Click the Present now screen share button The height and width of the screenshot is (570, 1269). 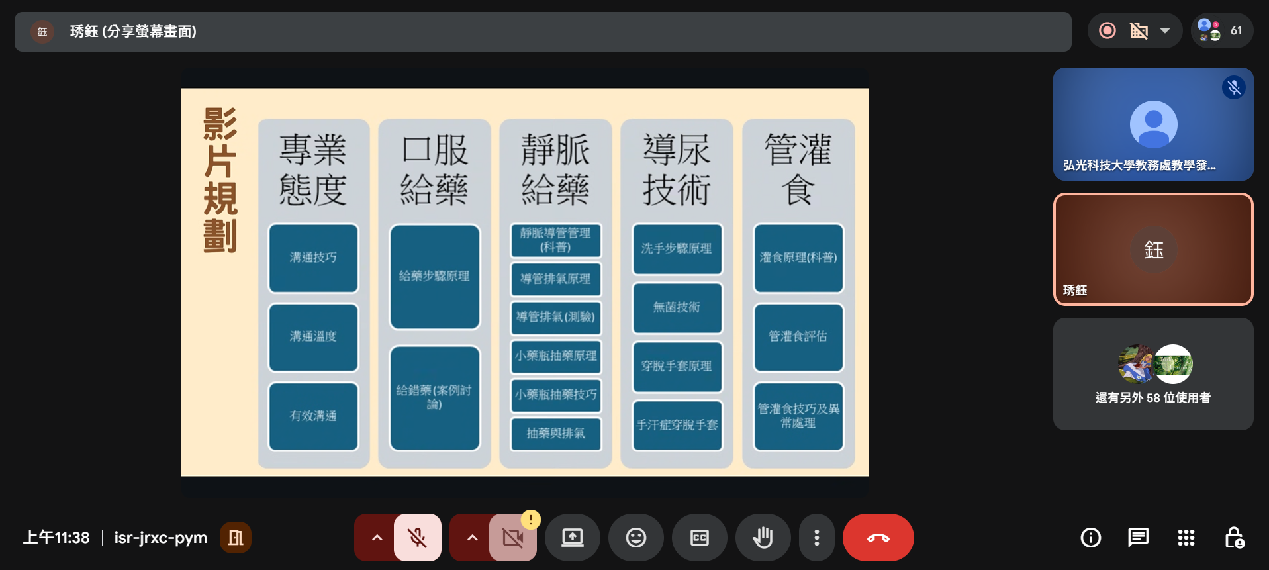pos(572,538)
